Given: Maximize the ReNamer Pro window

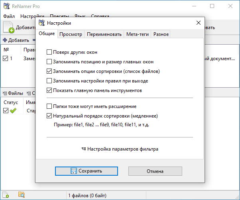Looking at the screenshot, I should (212, 6).
